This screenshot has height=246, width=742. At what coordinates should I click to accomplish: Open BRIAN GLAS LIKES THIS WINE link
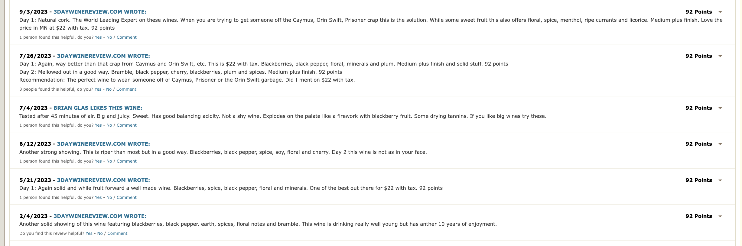tap(98, 108)
